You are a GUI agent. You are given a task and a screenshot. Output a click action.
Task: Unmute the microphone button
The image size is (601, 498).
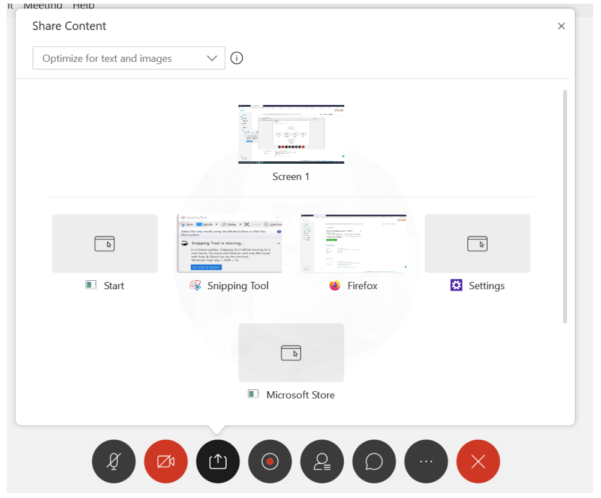point(113,461)
